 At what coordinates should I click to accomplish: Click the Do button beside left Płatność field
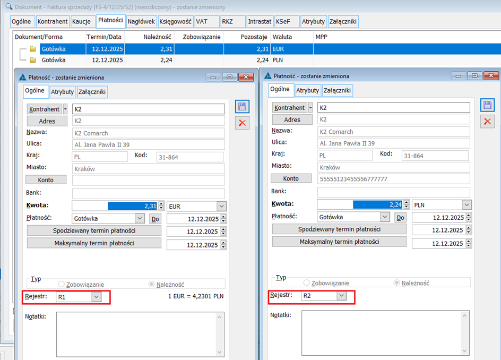[155, 218]
